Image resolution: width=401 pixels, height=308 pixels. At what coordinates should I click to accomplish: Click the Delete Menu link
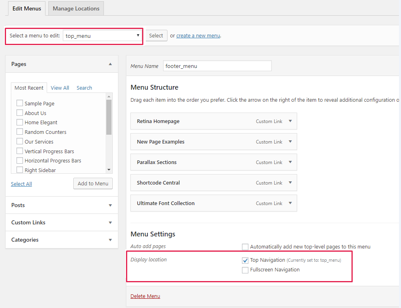[145, 296]
